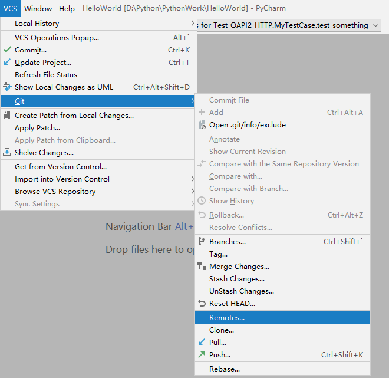
Task: Select Resolve Conflicts...
Action: (x=282, y=228)
